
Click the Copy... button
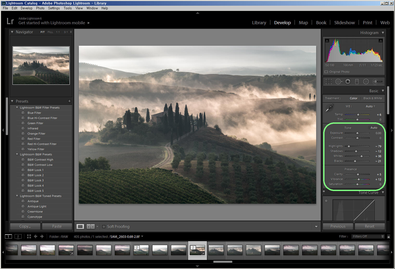coord(25,226)
